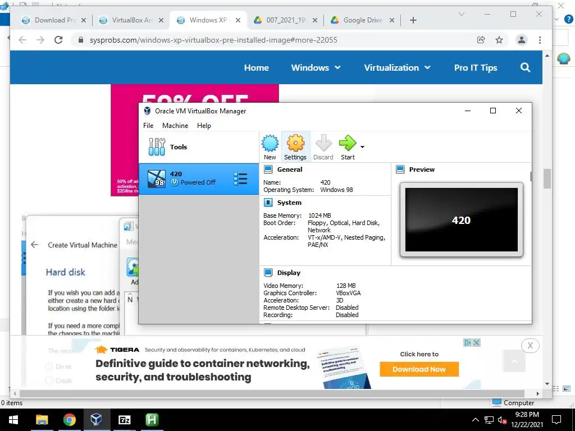Viewport: 575px width, 431px height.
Task: Open the Pro IT Tips link
Action: tap(476, 67)
